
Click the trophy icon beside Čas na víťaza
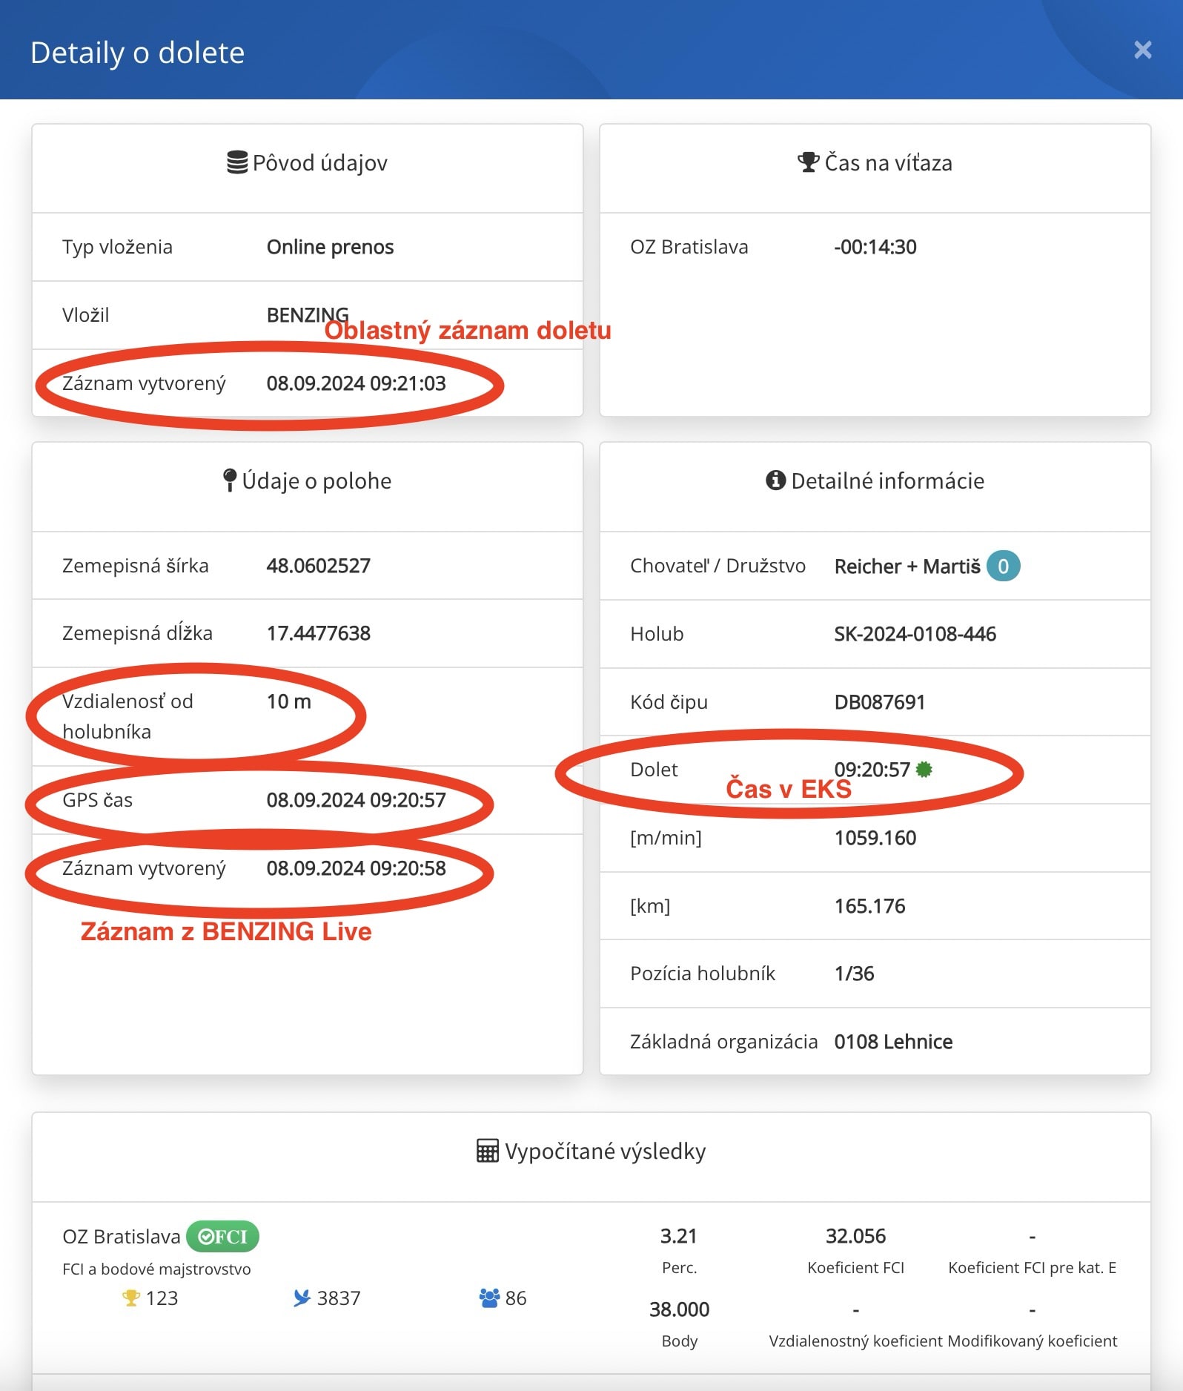tap(808, 162)
